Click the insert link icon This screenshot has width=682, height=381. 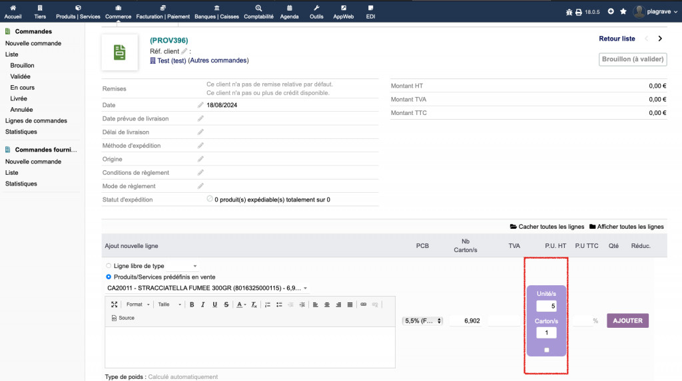(x=363, y=305)
